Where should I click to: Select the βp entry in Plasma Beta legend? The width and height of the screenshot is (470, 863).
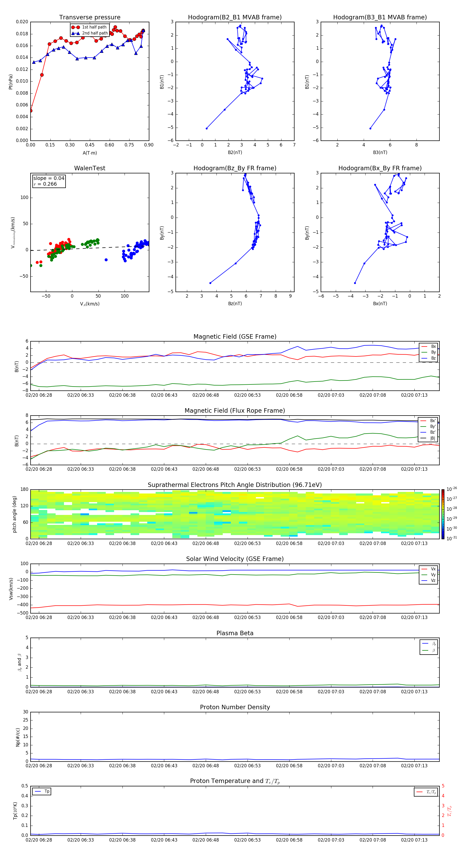click(429, 644)
